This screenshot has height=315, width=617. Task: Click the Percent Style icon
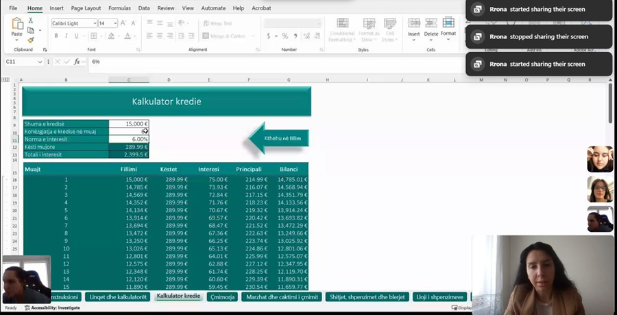[285, 36]
